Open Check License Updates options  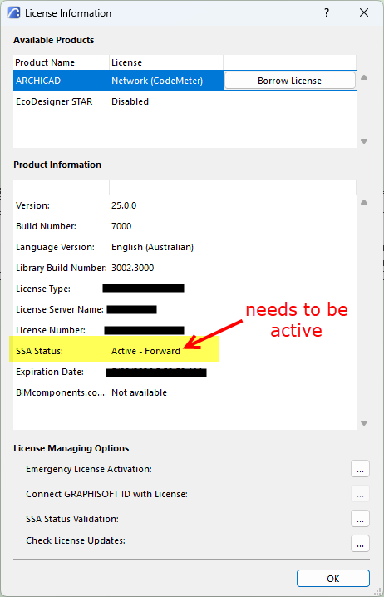[360, 543]
